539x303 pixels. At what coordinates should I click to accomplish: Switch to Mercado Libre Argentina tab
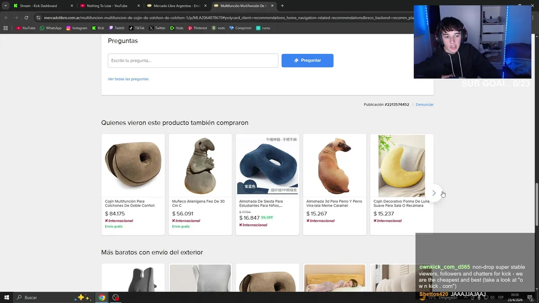point(177,6)
